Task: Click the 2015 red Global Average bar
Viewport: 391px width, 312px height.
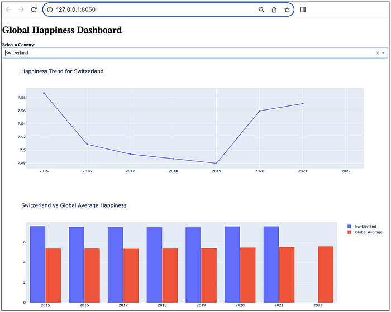Action: click(x=53, y=275)
